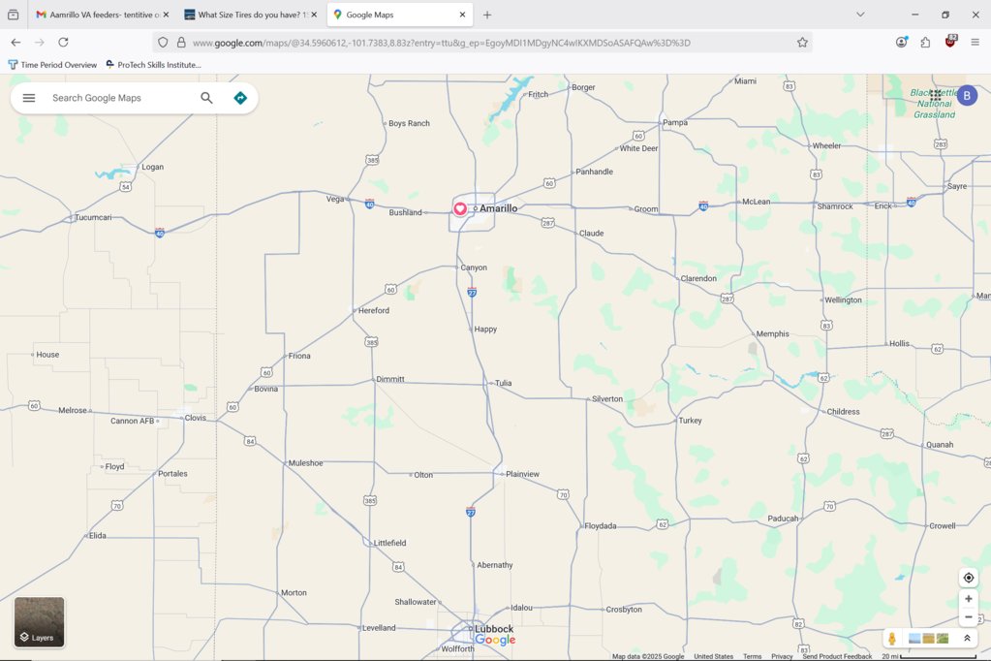This screenshot has height=661, width=991.
Task: Select the Google Maps tab
Action: (x=399, y=15)
